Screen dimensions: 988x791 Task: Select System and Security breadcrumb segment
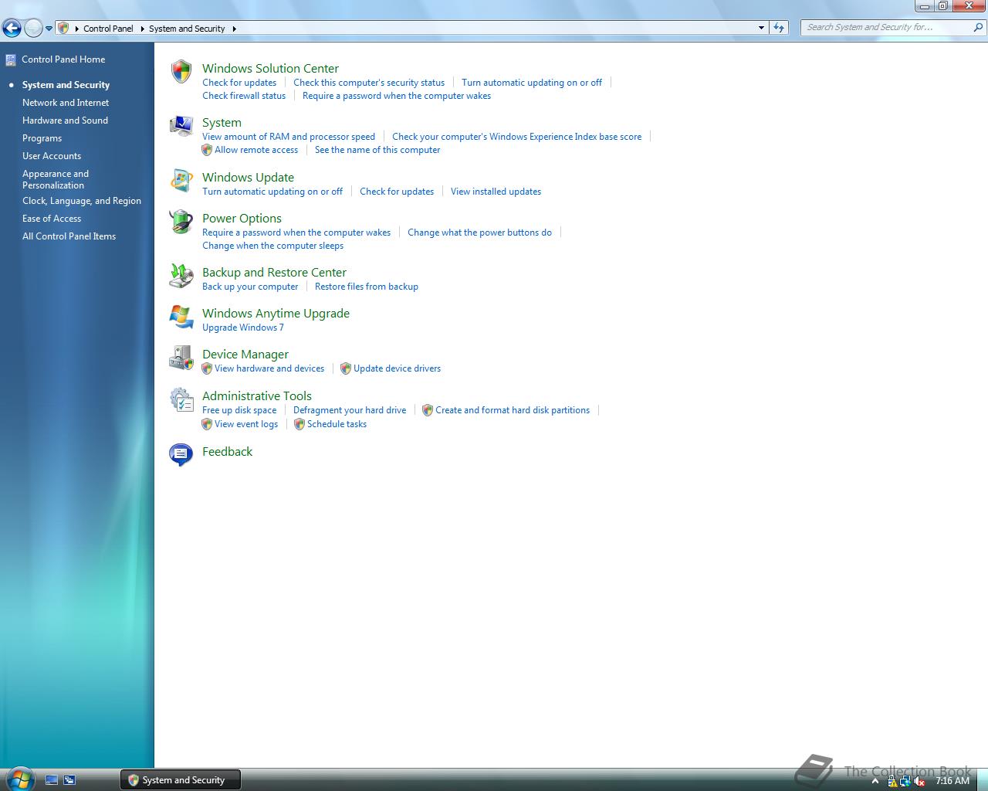coord(187,29)
